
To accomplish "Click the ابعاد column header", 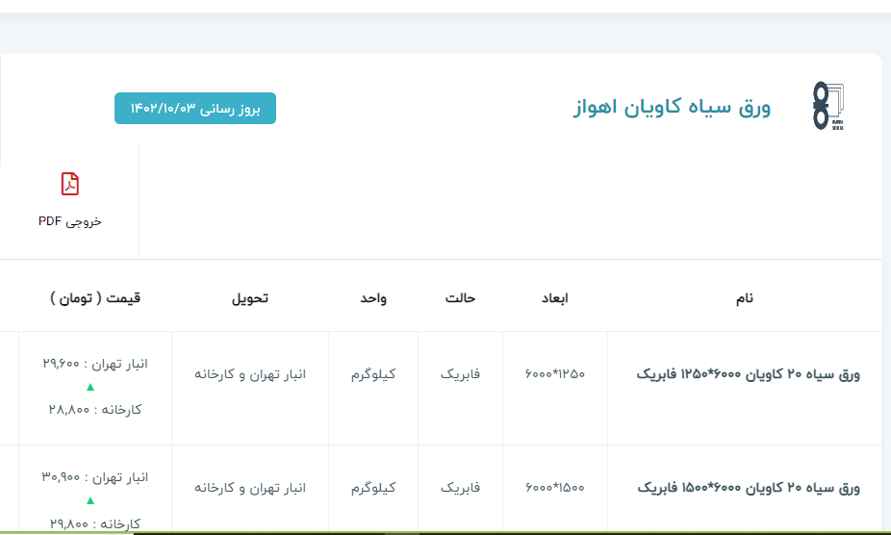I will (554, 298).
